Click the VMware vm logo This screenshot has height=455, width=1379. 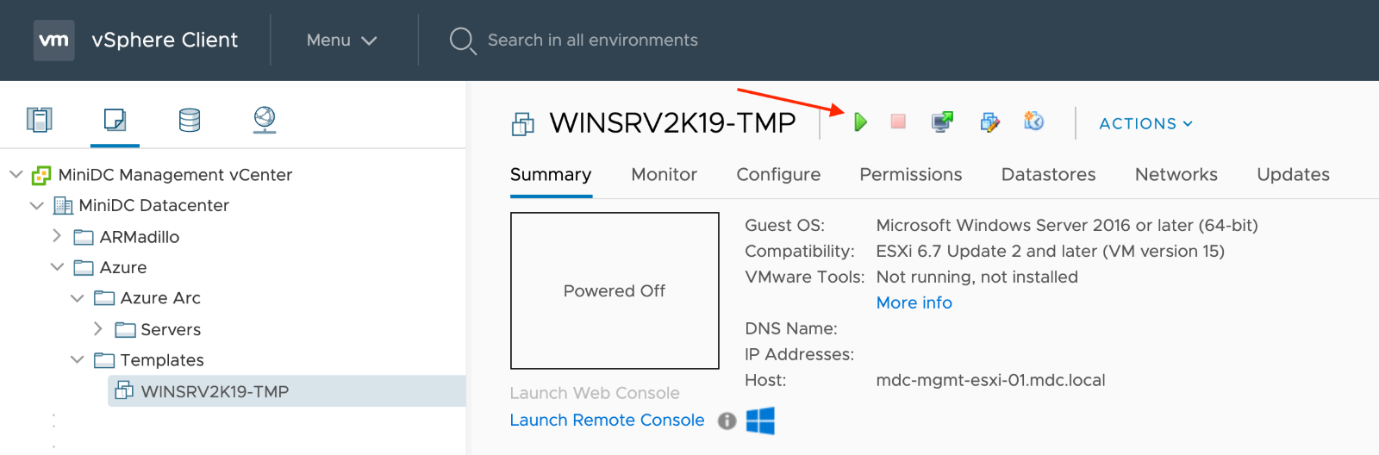tap(53, 41)
